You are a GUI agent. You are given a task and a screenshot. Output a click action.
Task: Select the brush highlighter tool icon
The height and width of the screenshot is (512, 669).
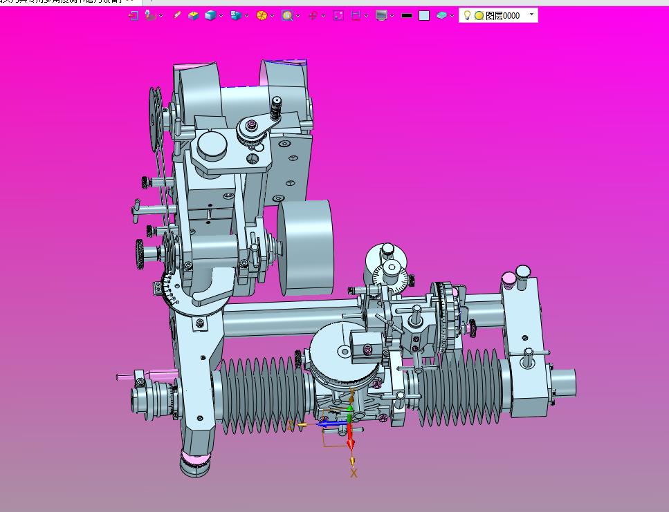[176, 16]
